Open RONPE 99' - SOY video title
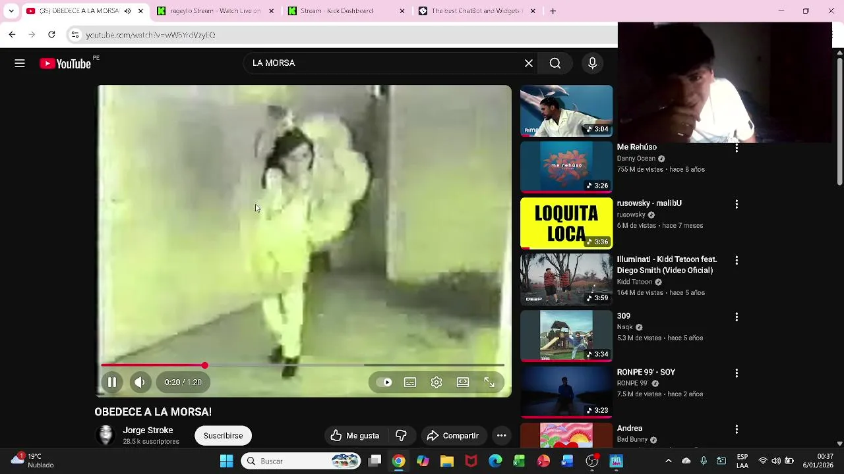The width and height of the screenshot is (844, 474). [x=646, y=372]
